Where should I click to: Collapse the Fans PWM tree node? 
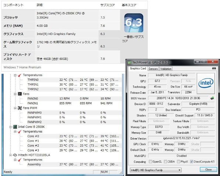pyautogui.click(x=15, y=108)
